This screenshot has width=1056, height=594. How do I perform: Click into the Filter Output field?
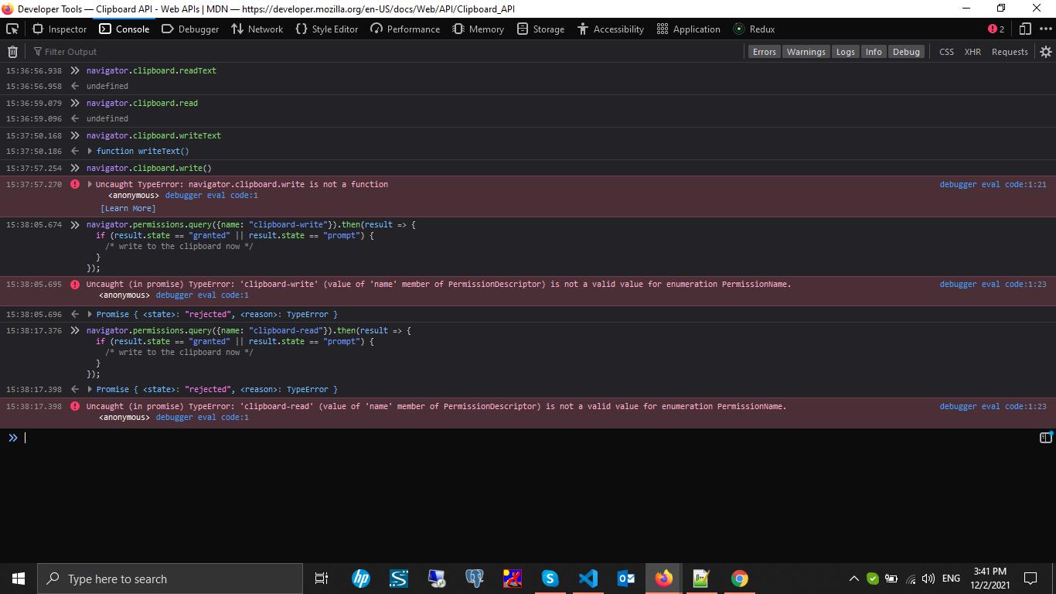pos(387,52)
